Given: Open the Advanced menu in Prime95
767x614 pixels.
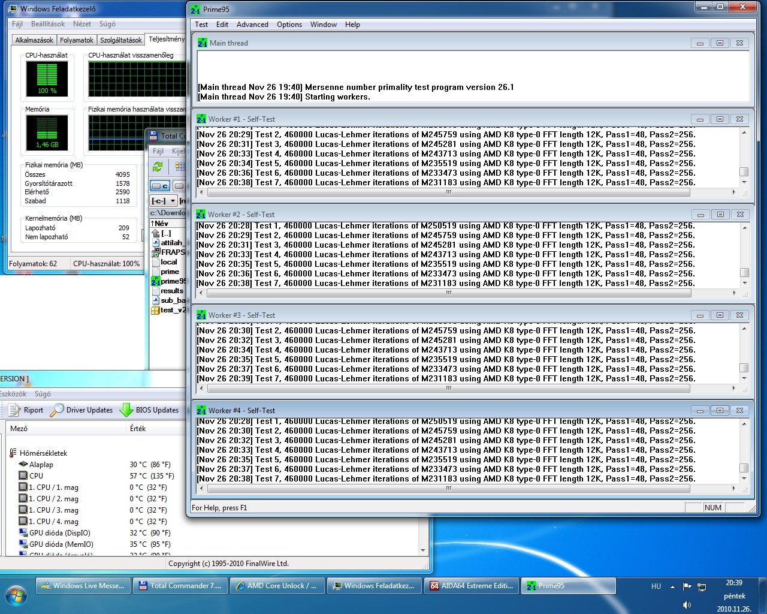Looking at the screenshot, I should (252, 25).
